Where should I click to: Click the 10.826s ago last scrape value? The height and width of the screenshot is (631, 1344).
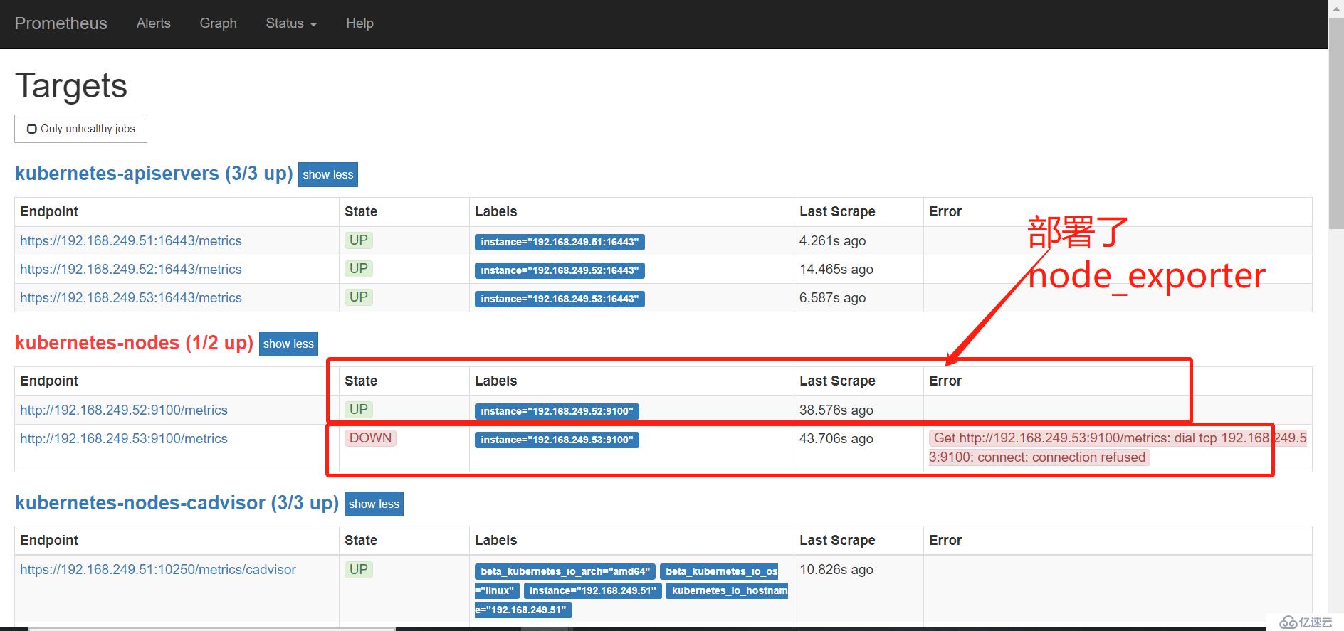coord(836,570)
